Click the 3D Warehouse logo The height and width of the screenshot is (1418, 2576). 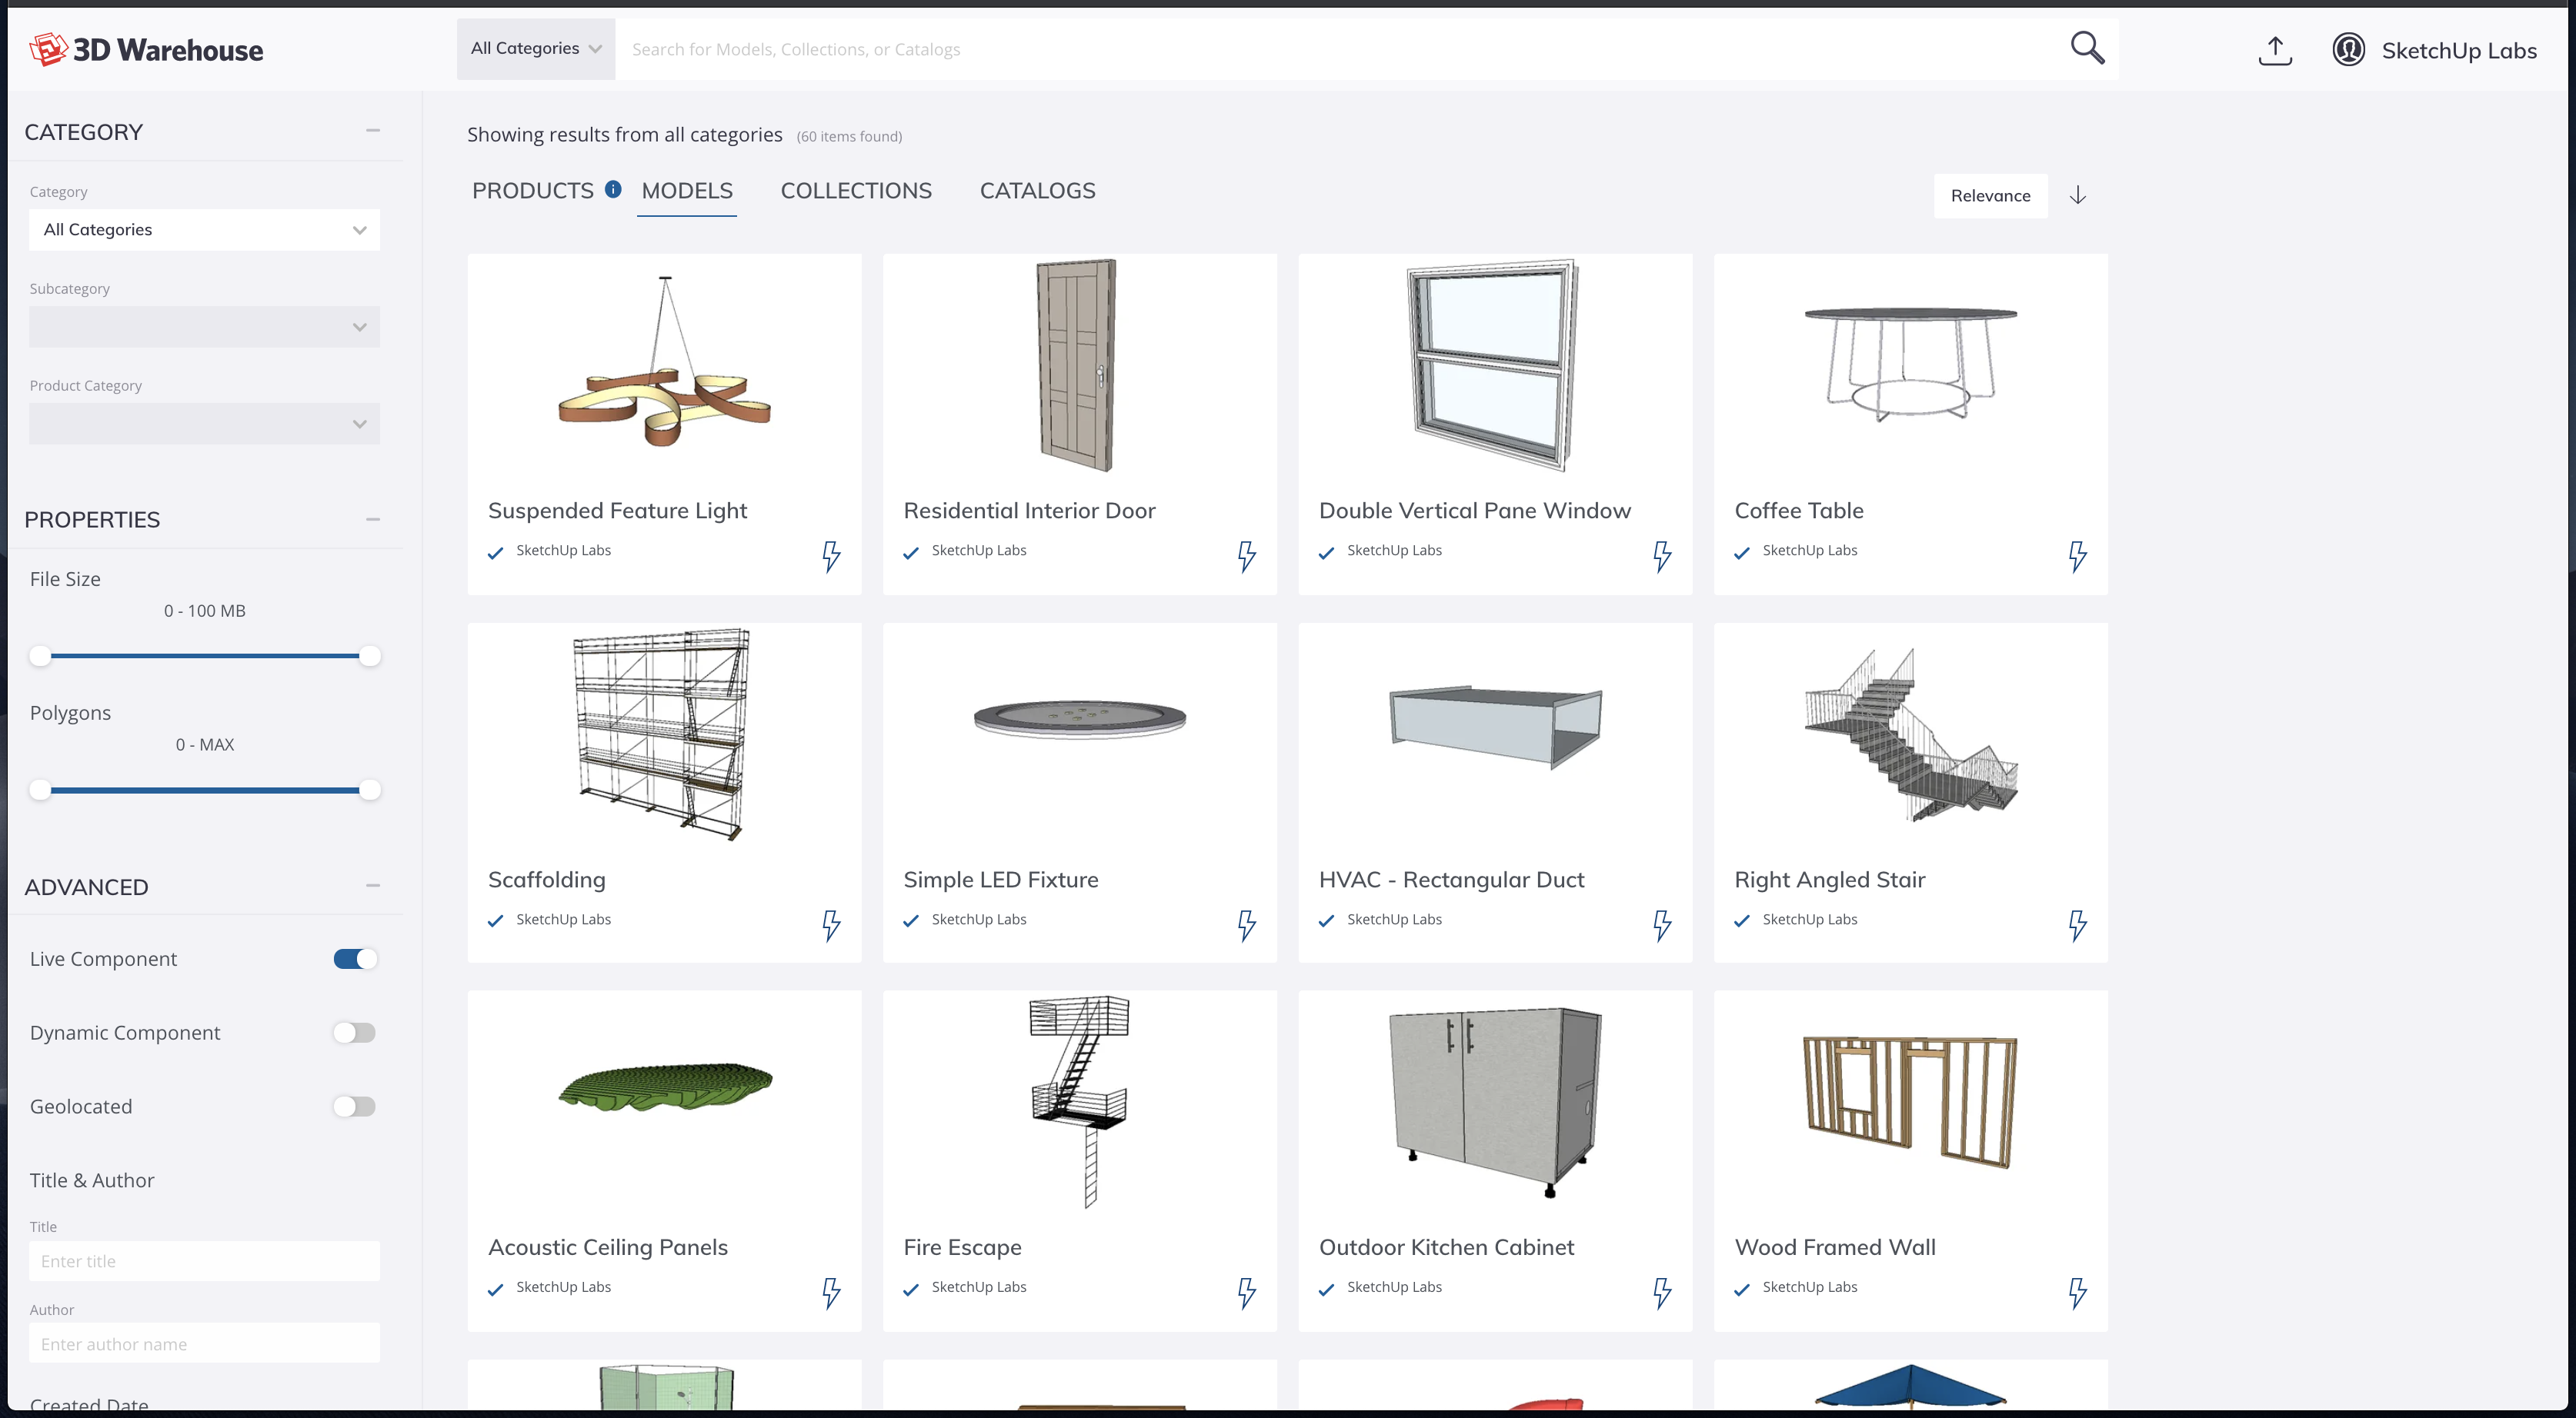(x=146, y=50)
